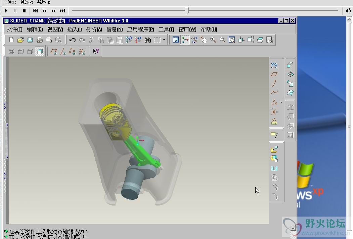The width and height of the screenshot is (353, 239).
Task: Refit the model to the screen
Action: click(232, 40)
